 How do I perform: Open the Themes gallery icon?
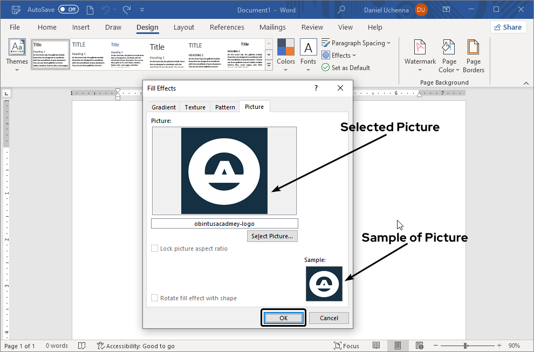pos(17,48)
